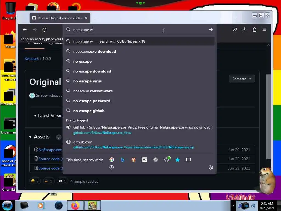Choose 'noescape w' Search with CollabNet SearXNG
The image size is (281, 211).
point(139,41)
